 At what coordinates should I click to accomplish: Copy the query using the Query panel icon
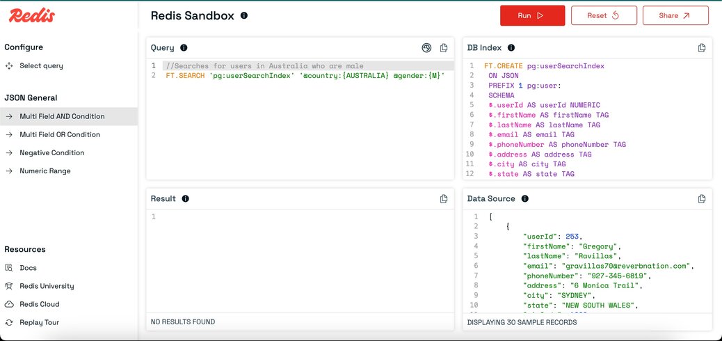[x=443, y=48]
